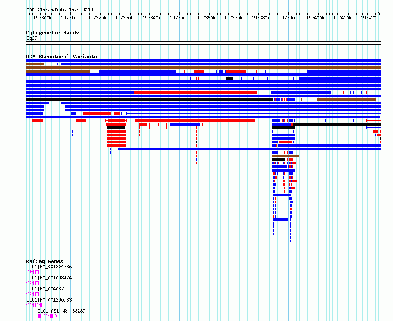Click the 197350k ruler label

[x=179, y=18]
